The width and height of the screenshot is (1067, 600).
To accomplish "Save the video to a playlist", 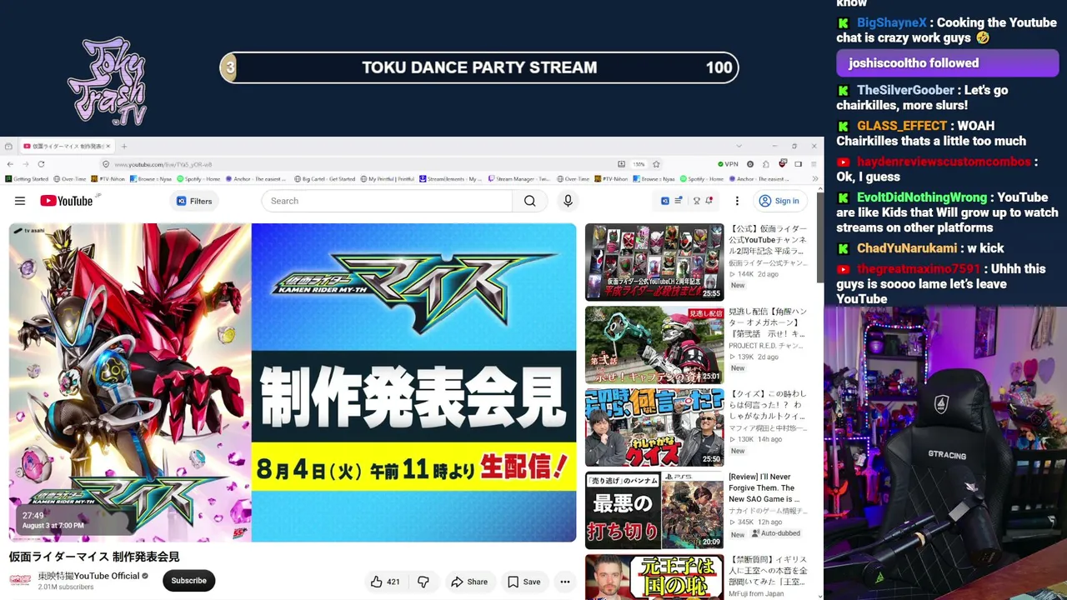I will (524, 582).
